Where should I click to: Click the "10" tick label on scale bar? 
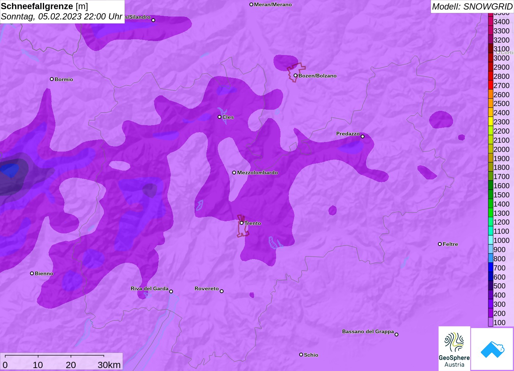(x=38, y=365)
